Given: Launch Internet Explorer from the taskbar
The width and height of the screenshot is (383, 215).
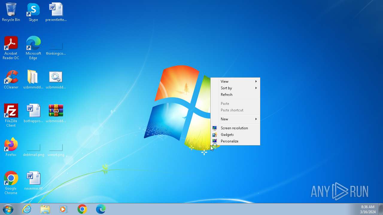Looking at the screenshot, I should [27, 209].
